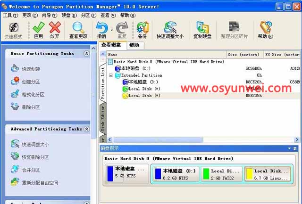Click the 创建分区 create partition task
The image size is (302, 204).
tap(25, 82)
